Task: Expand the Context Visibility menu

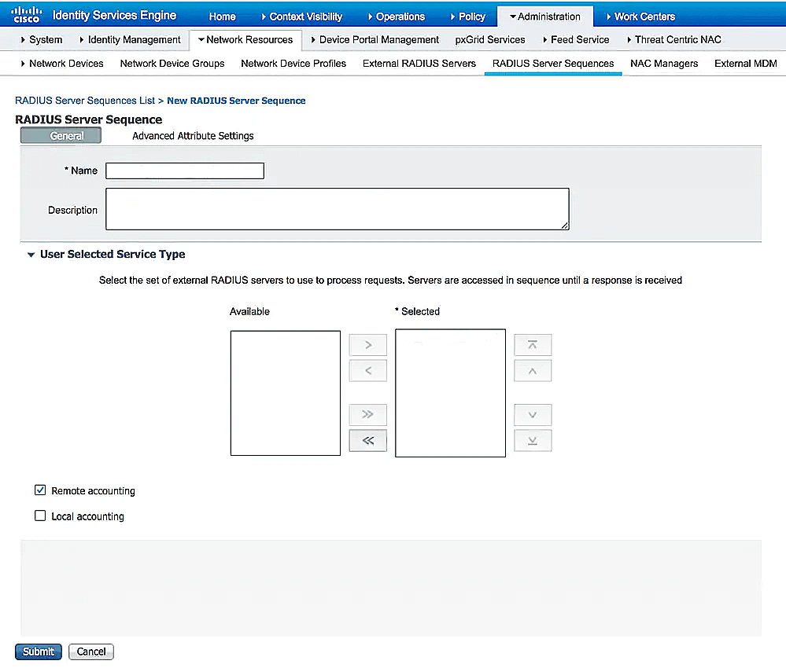Action: coord(301,17)
